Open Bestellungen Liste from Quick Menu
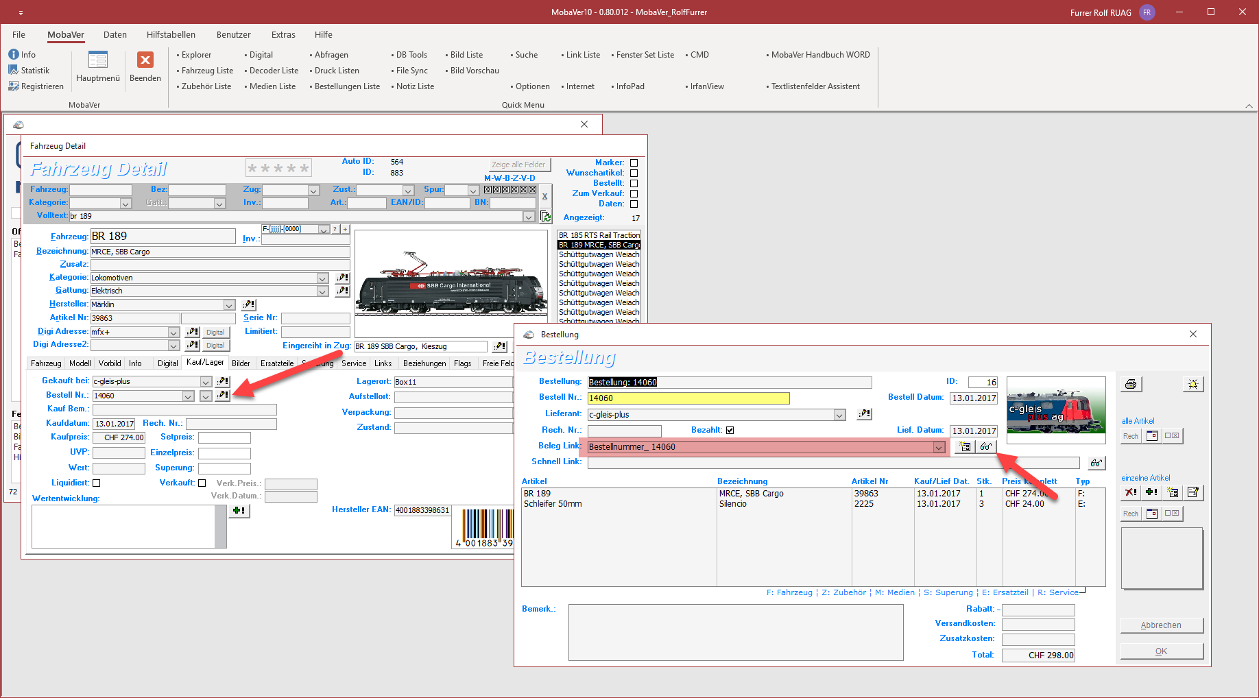The height and width of the screenshot is (698, 1259). click(x=347, y=86)
